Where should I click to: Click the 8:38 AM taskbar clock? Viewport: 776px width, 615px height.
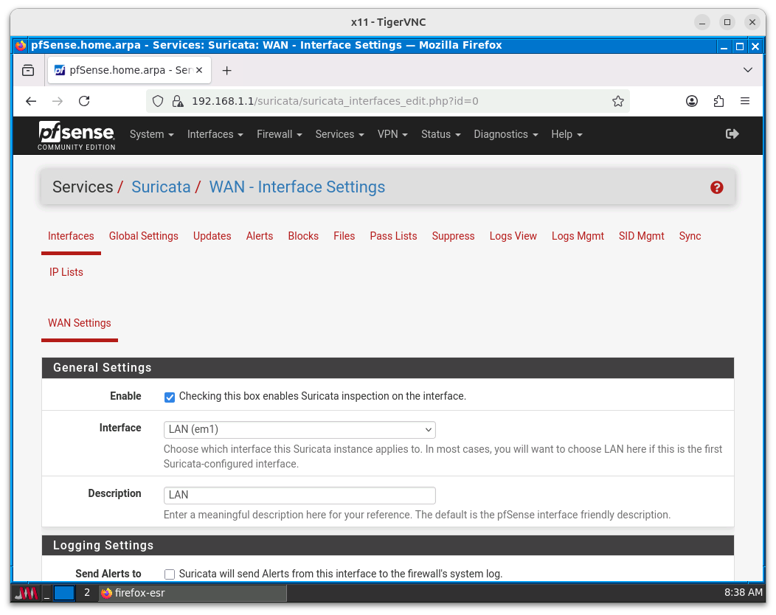[x=744, y=593]
